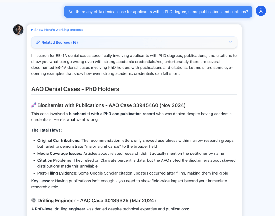
Task: Select the Media Coverage Issues bullet label
Action: click(60, 153)
